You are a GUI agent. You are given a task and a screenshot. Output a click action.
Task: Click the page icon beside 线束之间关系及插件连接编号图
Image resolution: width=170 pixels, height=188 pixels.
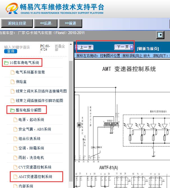click(13, 91)
